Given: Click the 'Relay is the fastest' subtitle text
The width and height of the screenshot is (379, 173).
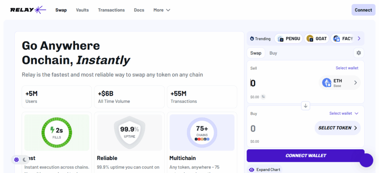Looking at the screenshot, I should tap(113, 75).
